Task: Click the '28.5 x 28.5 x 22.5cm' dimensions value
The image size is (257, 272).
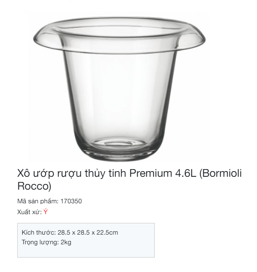Action: (x=88, y=233)
